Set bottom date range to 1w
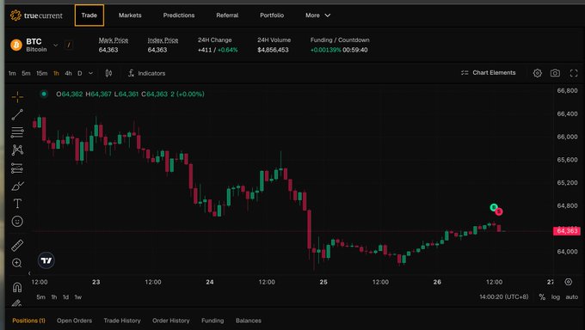This screenshot has height=330, width=585. coord(78,296)
